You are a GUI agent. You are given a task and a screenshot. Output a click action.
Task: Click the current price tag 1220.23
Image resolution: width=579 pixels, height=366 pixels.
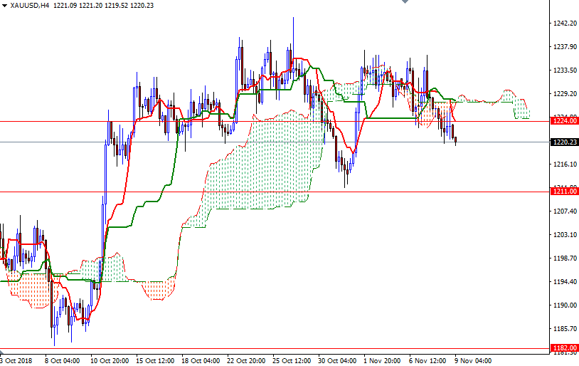[x=565, y=142]
